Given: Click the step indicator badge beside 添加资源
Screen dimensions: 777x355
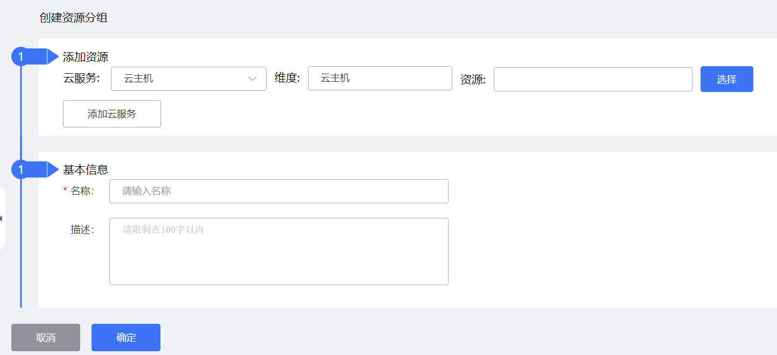Looking at the screenshot, I should (x=19, y=56).
